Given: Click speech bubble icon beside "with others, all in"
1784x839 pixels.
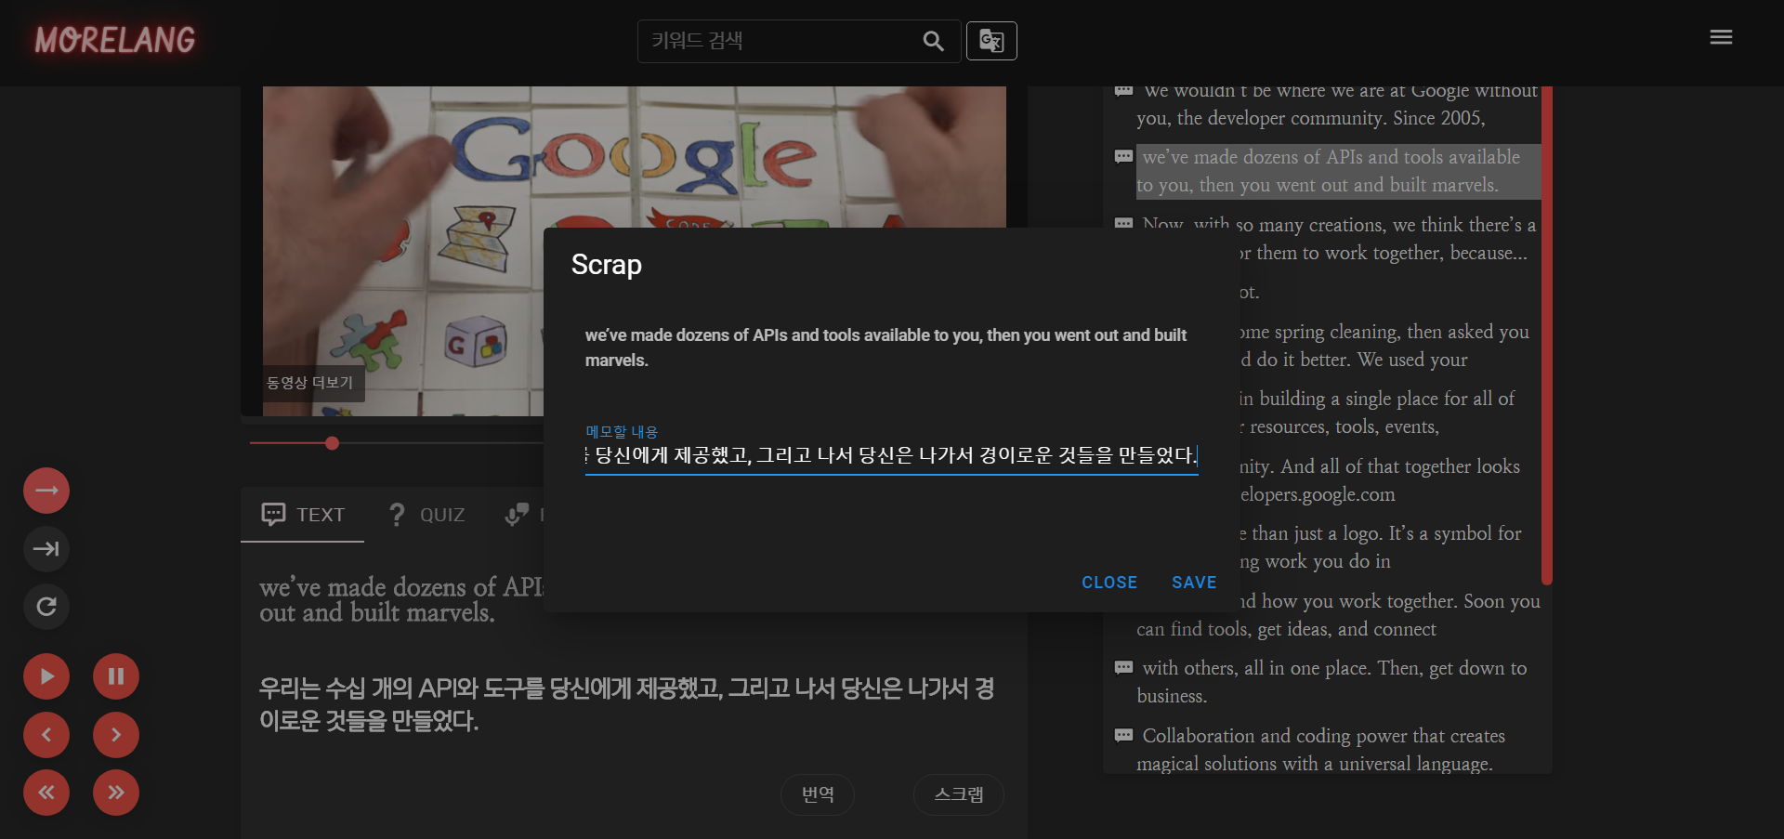Looking at the screenshot, I should tap(1123, 668).
